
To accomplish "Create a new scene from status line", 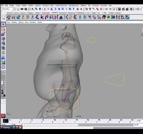I will pyautogui.click(x=18, y=9).
